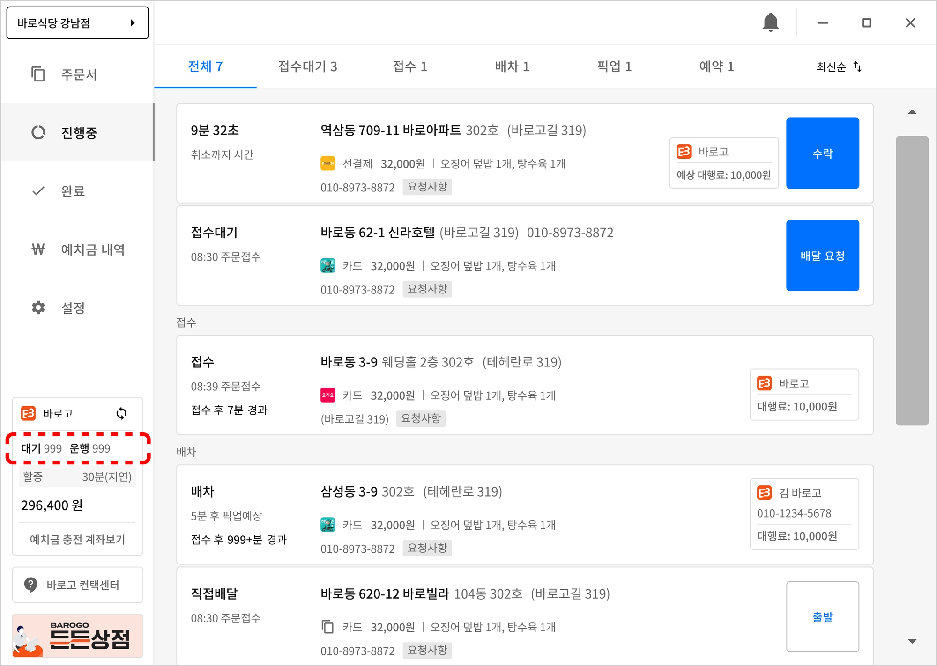Image resolution: width=937 pixels, height=666 pixels.
Task: Open 바로고 컨택센터 help
Action: point(77,585)
